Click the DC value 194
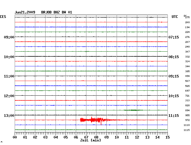The width and height of the screenshot is (191, 145). pos(187,27)
